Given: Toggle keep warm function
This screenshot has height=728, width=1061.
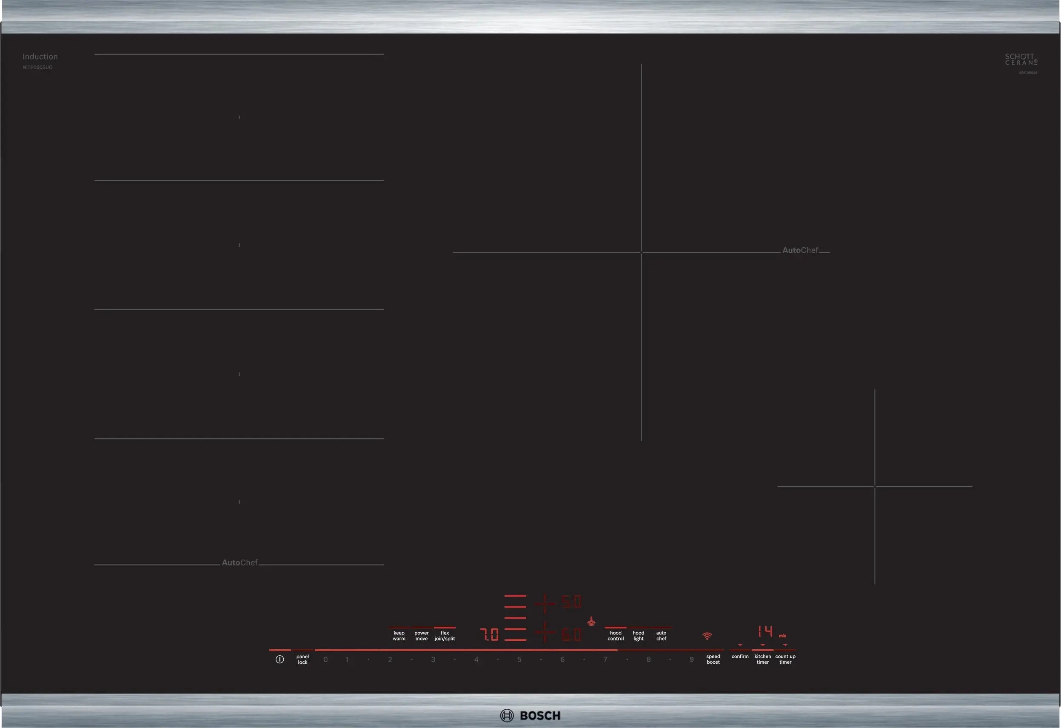Looking at the screenshot, I should (x=399, y=635).
